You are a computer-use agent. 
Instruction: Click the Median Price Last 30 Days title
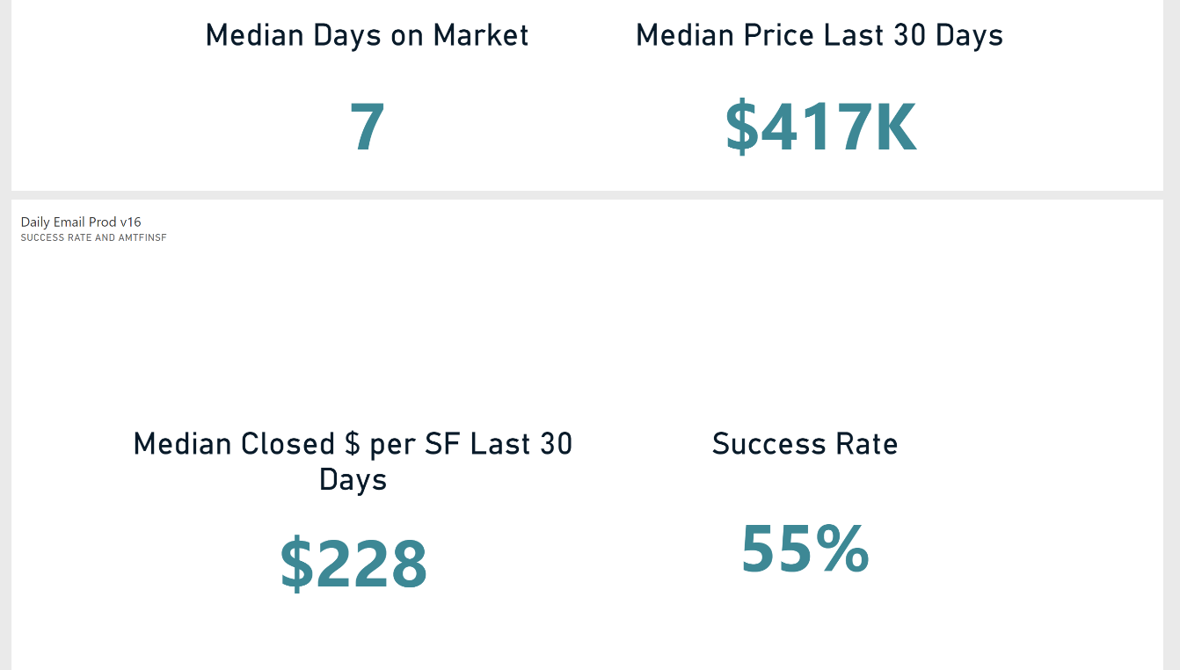tap(819, 35)
